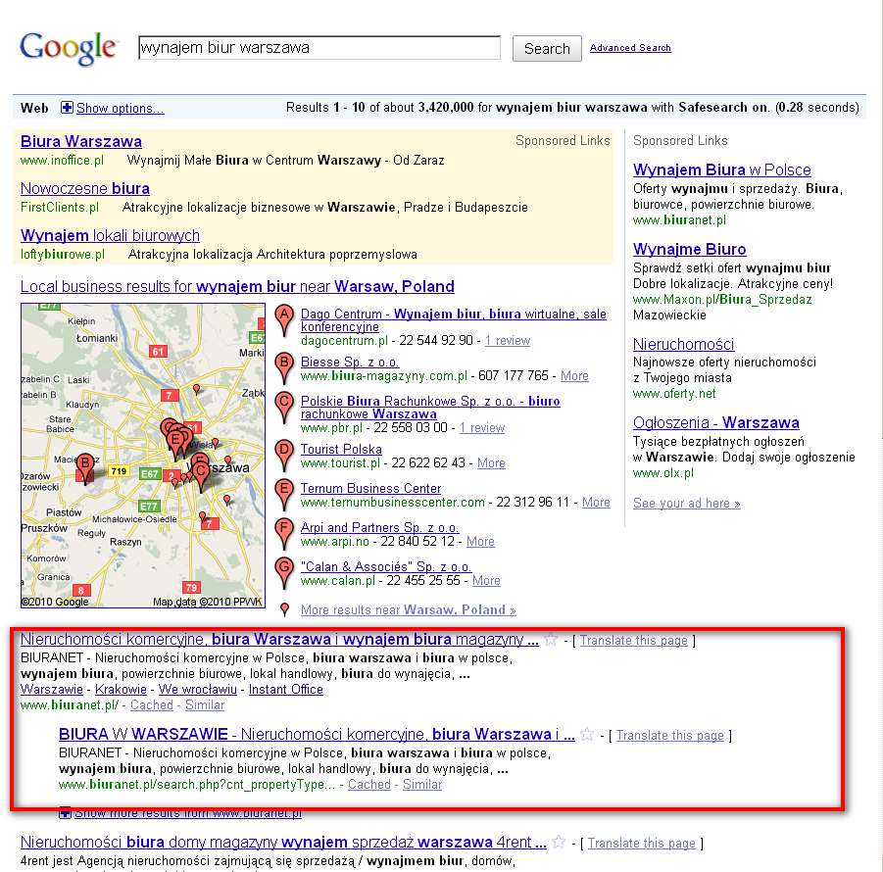
Task: Open BIURA W WARSZAWIE result title
Action: (x=318, y=735)
